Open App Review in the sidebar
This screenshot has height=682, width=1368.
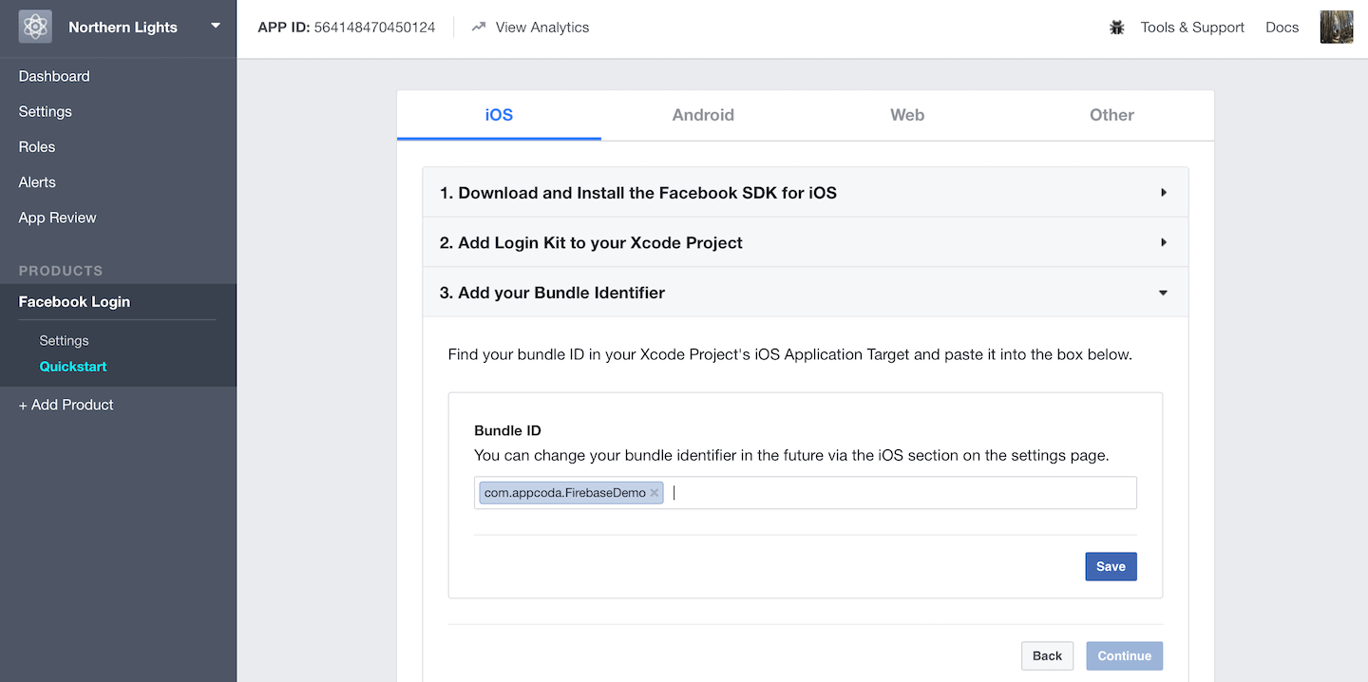(x=58, y=218)
